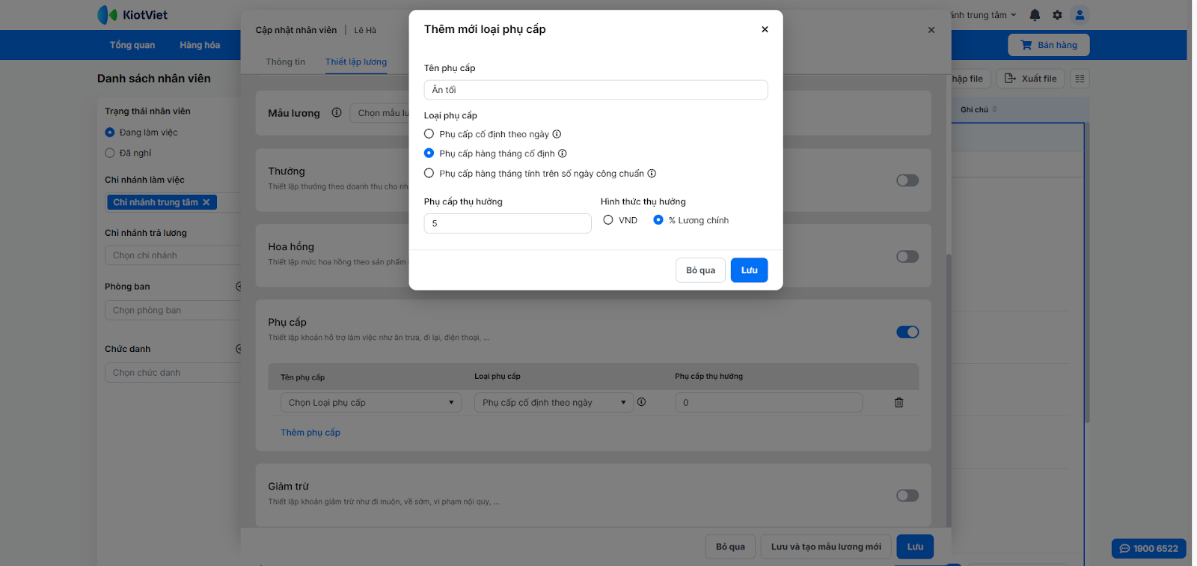Click info icon beside Phụ cấp cố định theo ngày radio

coord(557,134)
